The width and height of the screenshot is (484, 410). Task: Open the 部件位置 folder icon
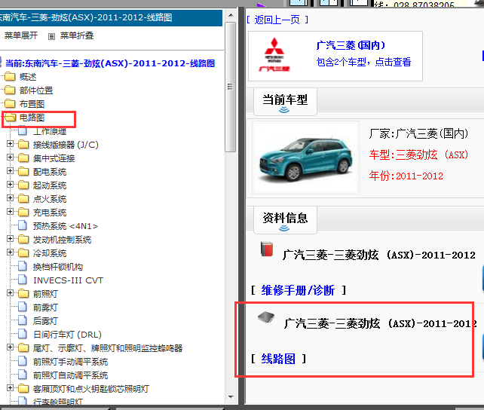[x=10, y=90]
